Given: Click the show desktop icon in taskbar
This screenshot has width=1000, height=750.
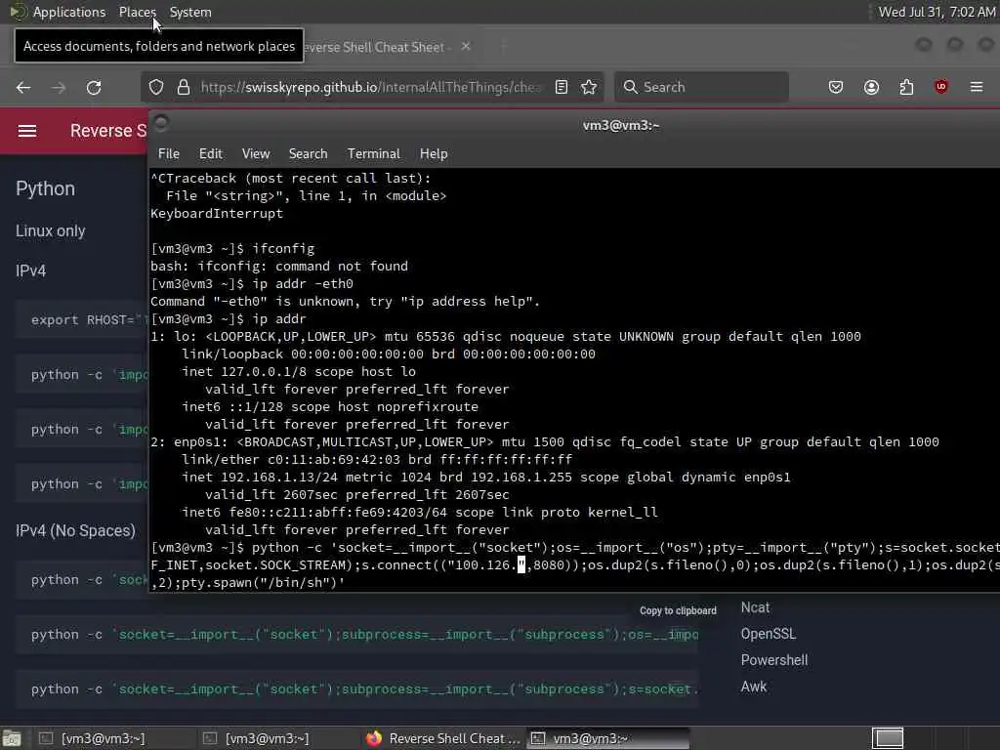Looking at the screenshot, I should point(12,738).
